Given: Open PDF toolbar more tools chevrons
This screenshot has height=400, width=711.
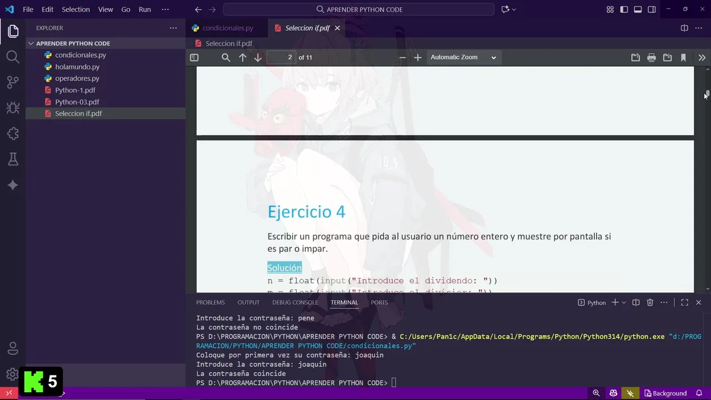Looking at the screenshot, I should tap(702, 57).
